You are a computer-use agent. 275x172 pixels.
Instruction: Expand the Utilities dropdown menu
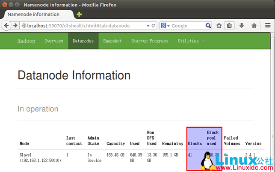pos(191,41)
